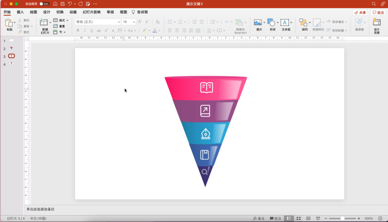Viewport: 388px width, 222px height.
Task: Click the 批注 comments button at top right
Action: 378,13
